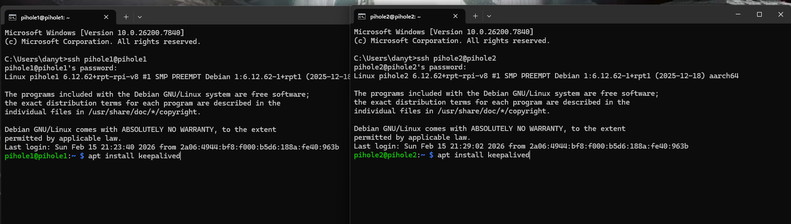Close the pihole2@pihole2 tab
The width and height of the screenshot is (791, 224).
tap(456, 16)
